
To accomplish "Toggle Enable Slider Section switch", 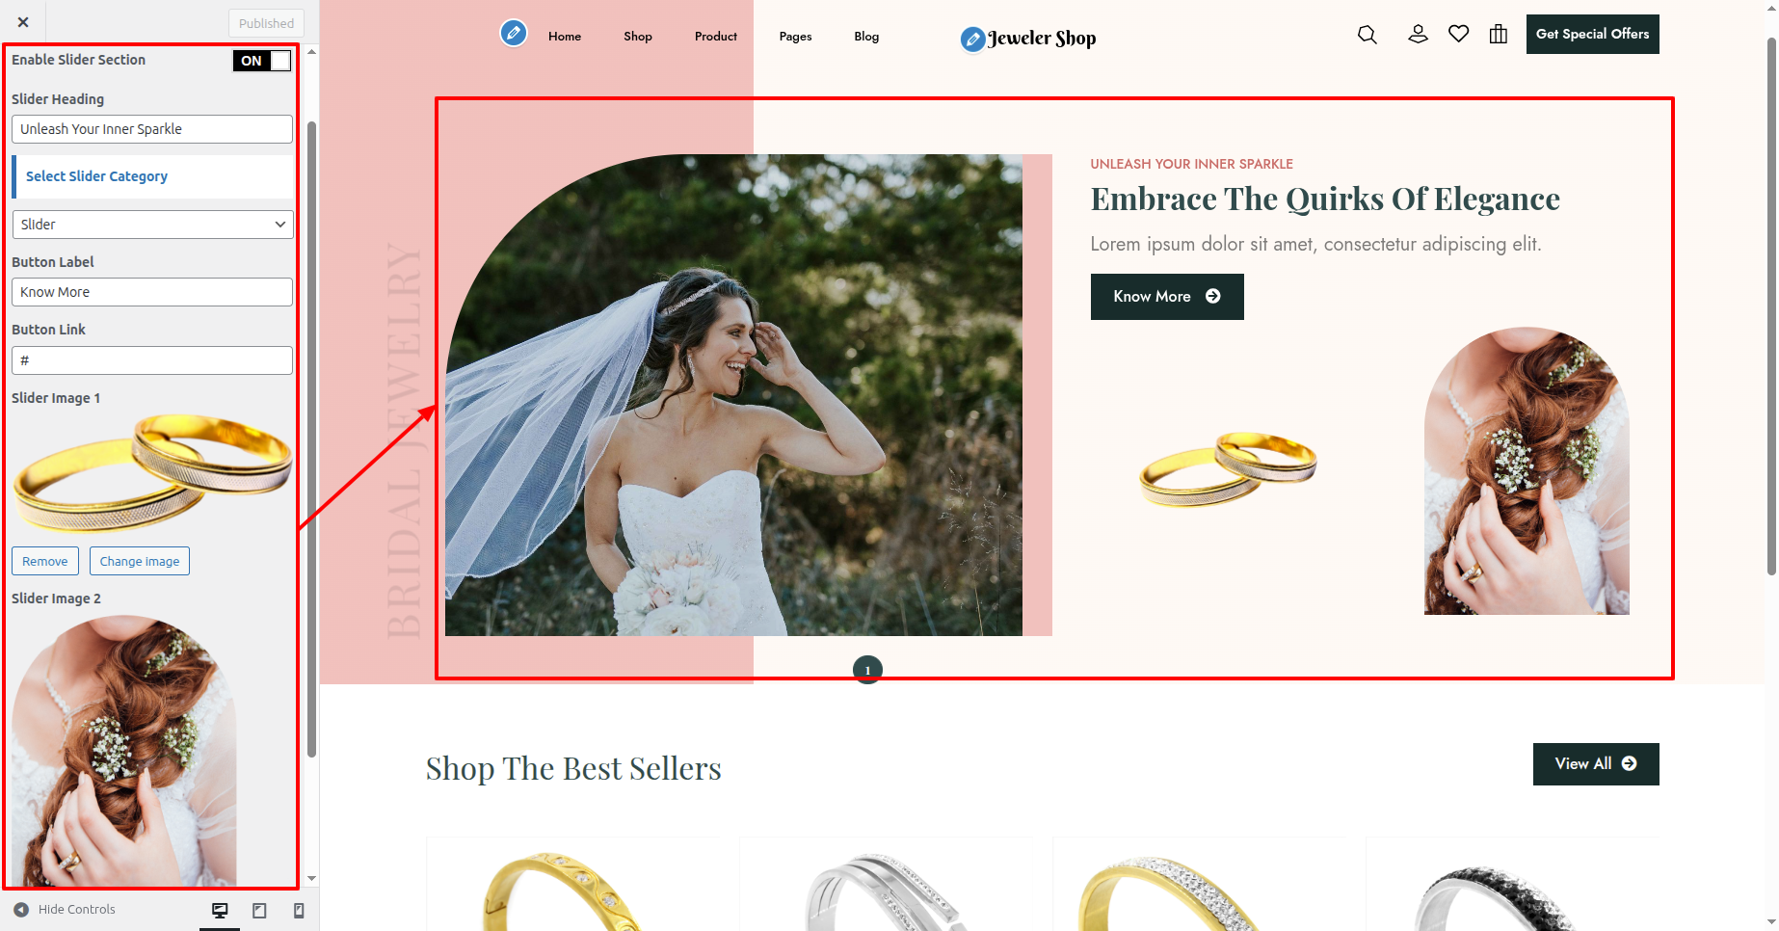I will coord(261,61).
